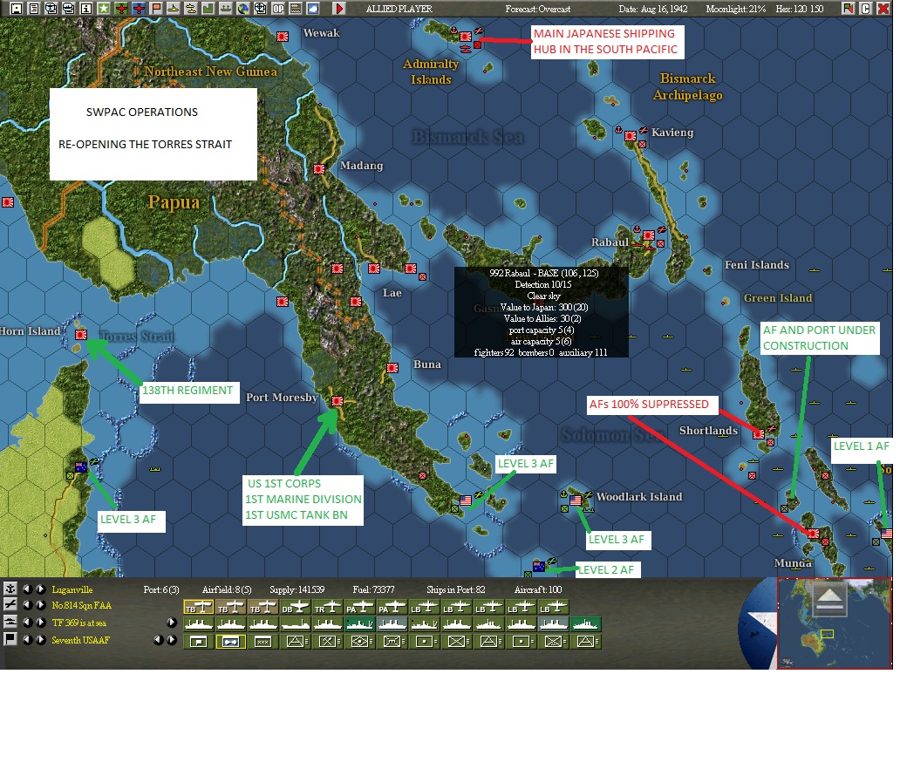Click the Woodlark Island US base marker

[x=575, y=500]
